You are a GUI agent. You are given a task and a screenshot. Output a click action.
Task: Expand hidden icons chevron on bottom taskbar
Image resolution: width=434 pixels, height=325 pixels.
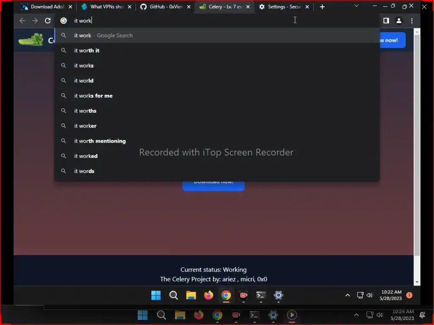point(356,315)
